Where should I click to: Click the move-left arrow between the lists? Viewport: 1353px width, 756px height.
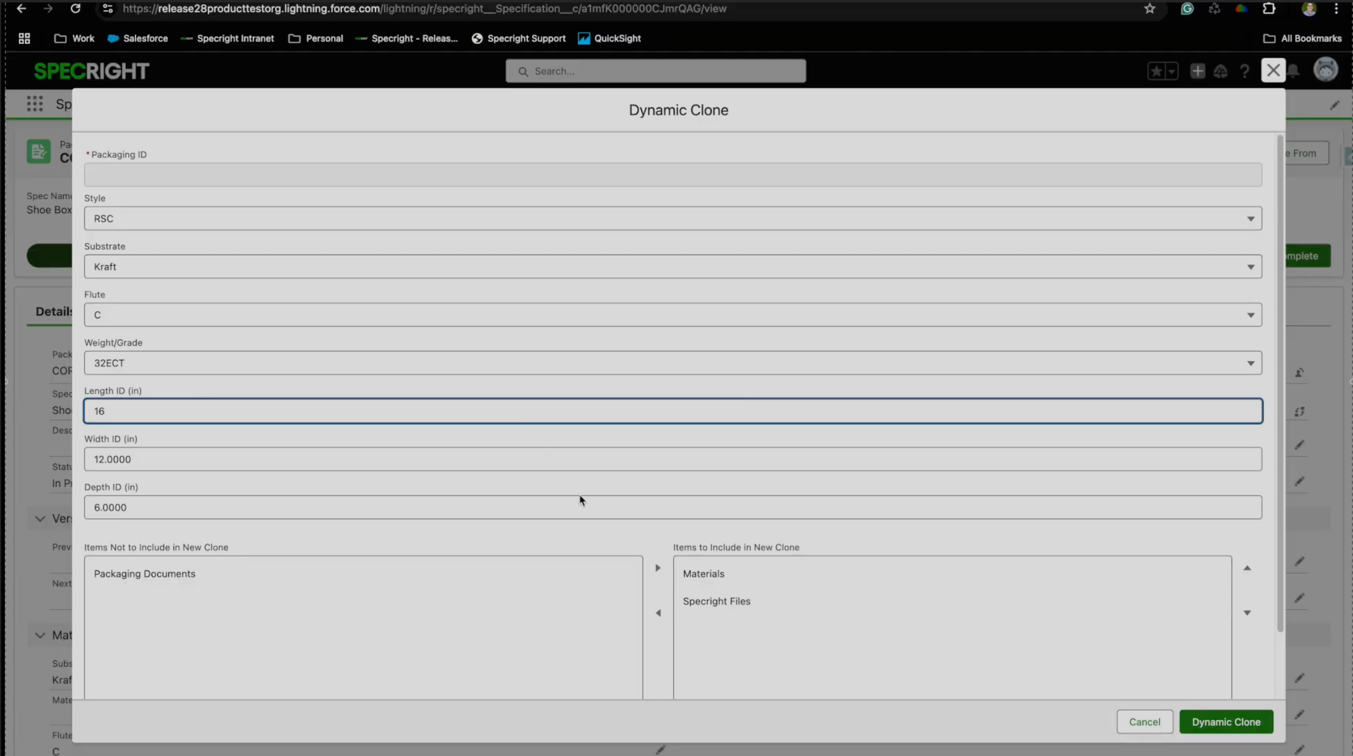pyautogui.click(x=658, y=613)
